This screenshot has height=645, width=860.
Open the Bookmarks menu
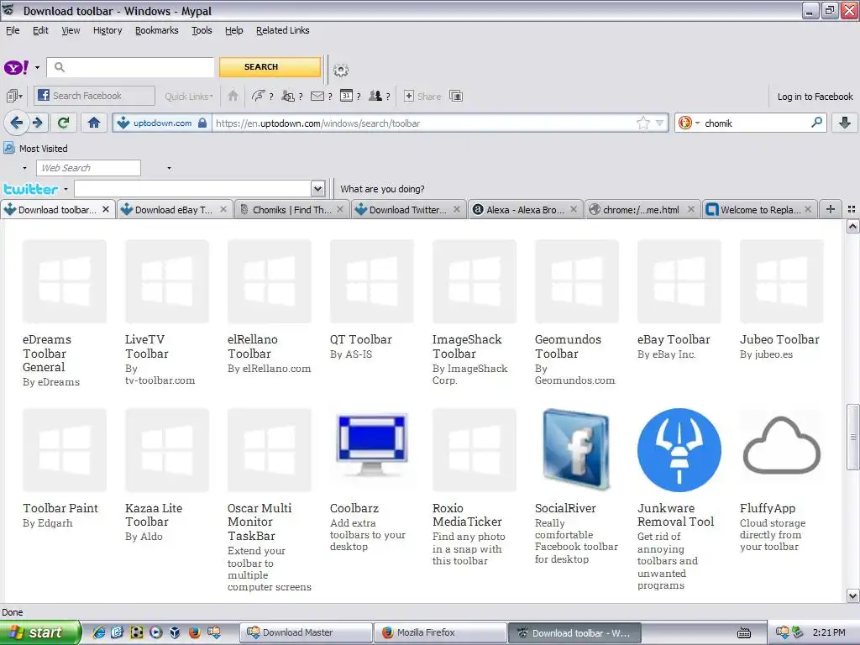click(x=157, y=30)
